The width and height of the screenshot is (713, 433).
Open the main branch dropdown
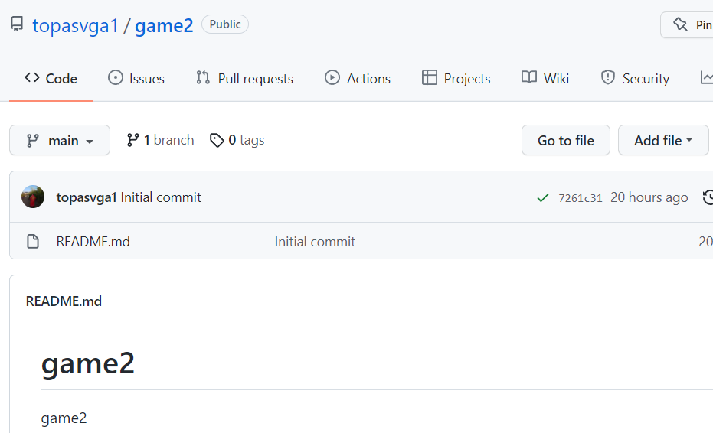coord(60,140)
